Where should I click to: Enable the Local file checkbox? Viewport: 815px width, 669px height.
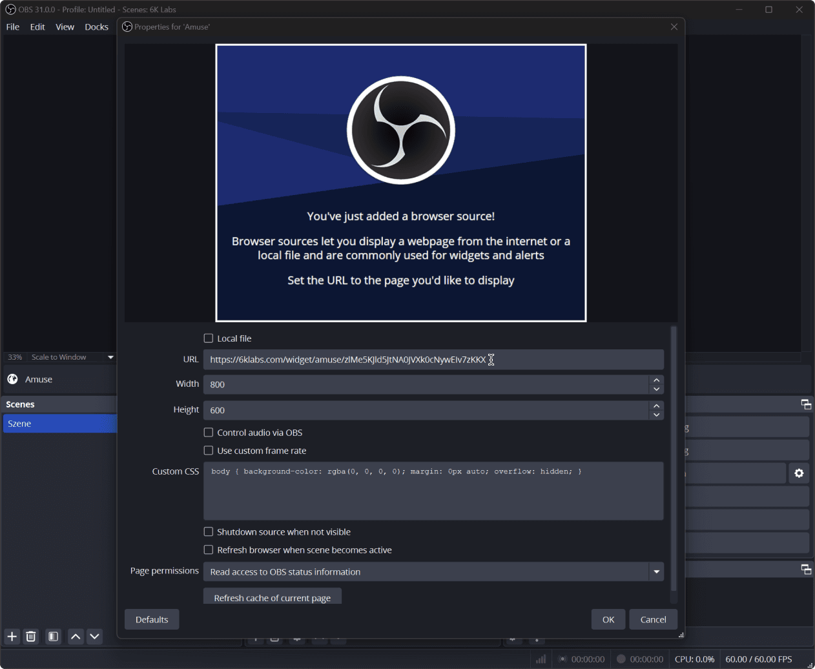pyautogui.click(x=209, y=338)
